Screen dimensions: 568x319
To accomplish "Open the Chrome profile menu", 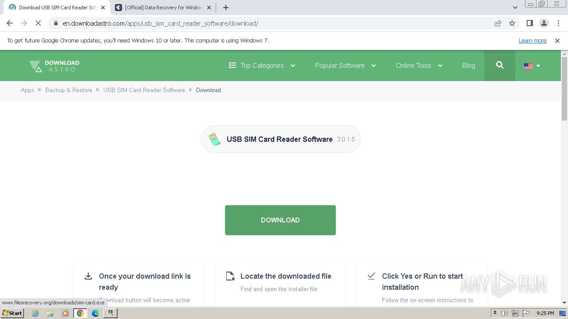I will pyautogui.click(x=544, y=23).
